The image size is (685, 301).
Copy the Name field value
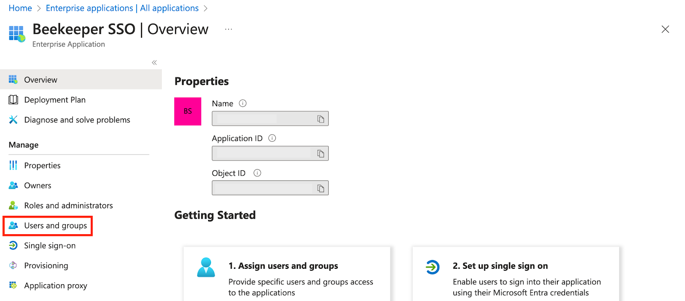tap(321, 119)
